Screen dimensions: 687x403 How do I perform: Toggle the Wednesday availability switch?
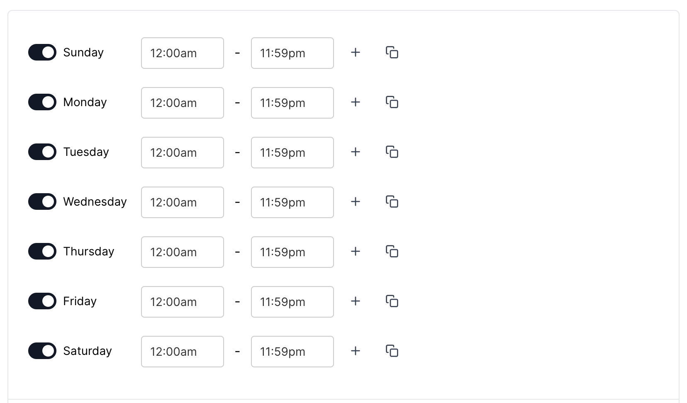(42, 201)
